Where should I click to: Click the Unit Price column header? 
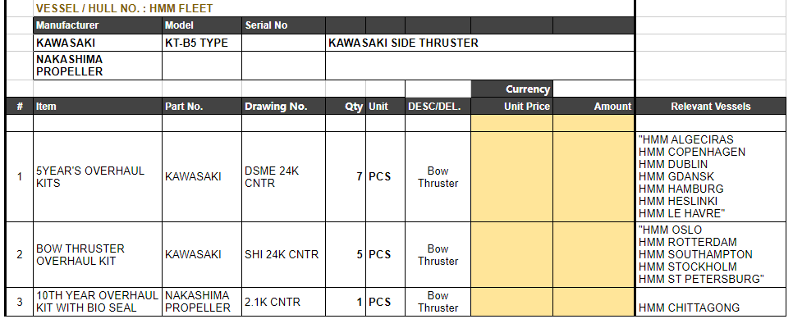pyautogui.click(x=511, y=106)
